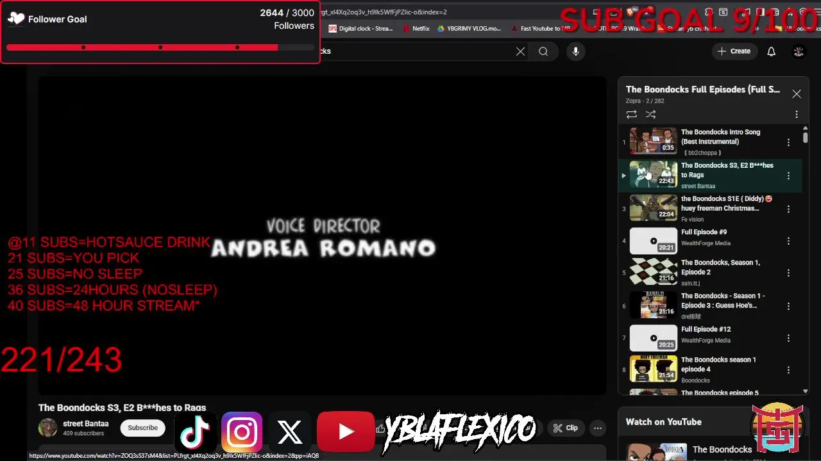
Task: Open the Netflix bookmark
Action: pos(416,29)
